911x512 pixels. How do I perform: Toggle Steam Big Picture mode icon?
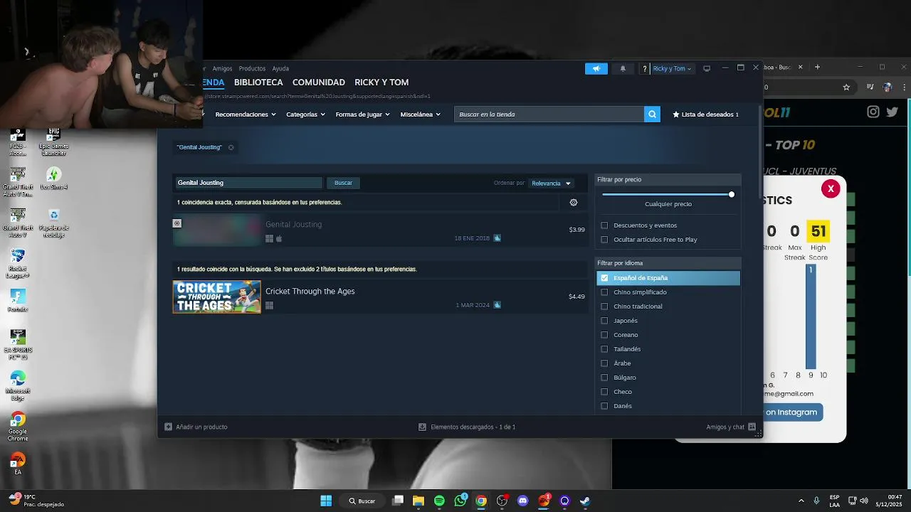707,68
